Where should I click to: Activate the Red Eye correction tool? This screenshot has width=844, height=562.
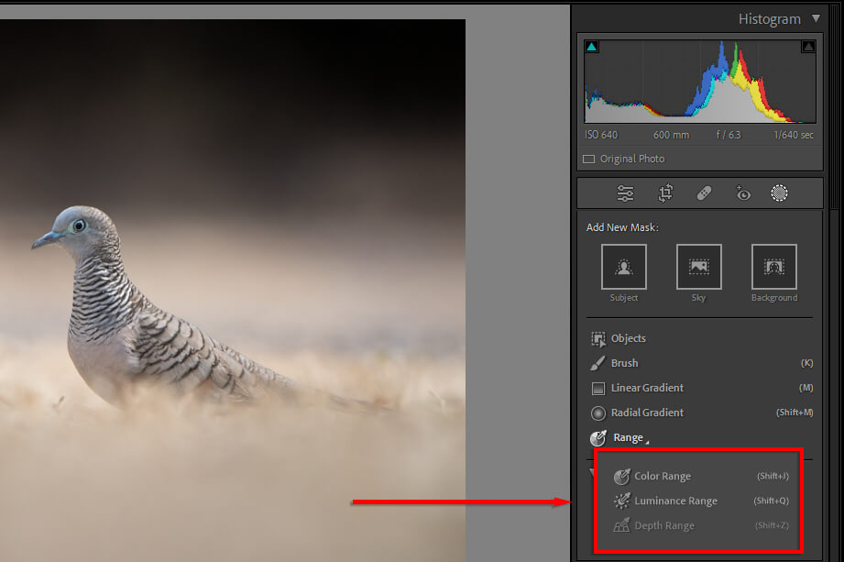[x=742, y=193]
